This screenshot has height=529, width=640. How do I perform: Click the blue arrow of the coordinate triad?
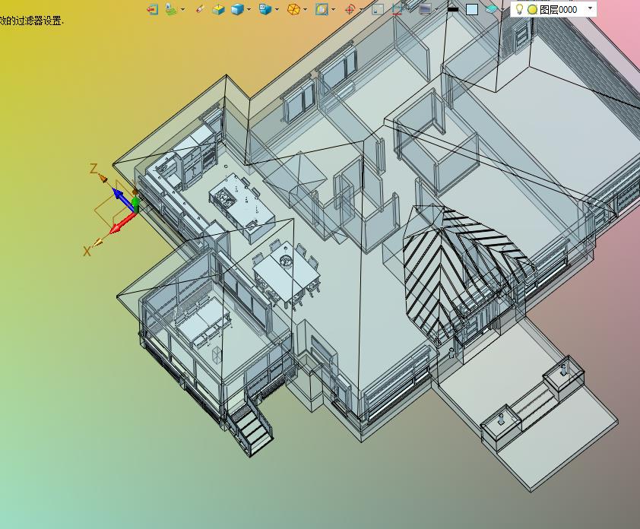click(x=122, y=199)
